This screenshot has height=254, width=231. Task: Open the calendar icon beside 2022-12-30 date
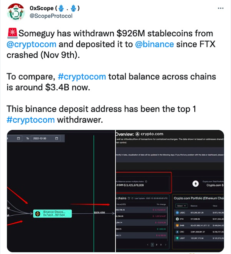tap(56, 138)
